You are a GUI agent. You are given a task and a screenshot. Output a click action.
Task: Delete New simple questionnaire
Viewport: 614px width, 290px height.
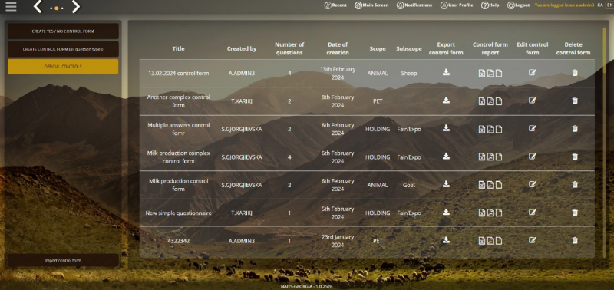pyautogui.click(x=575, y=213)
